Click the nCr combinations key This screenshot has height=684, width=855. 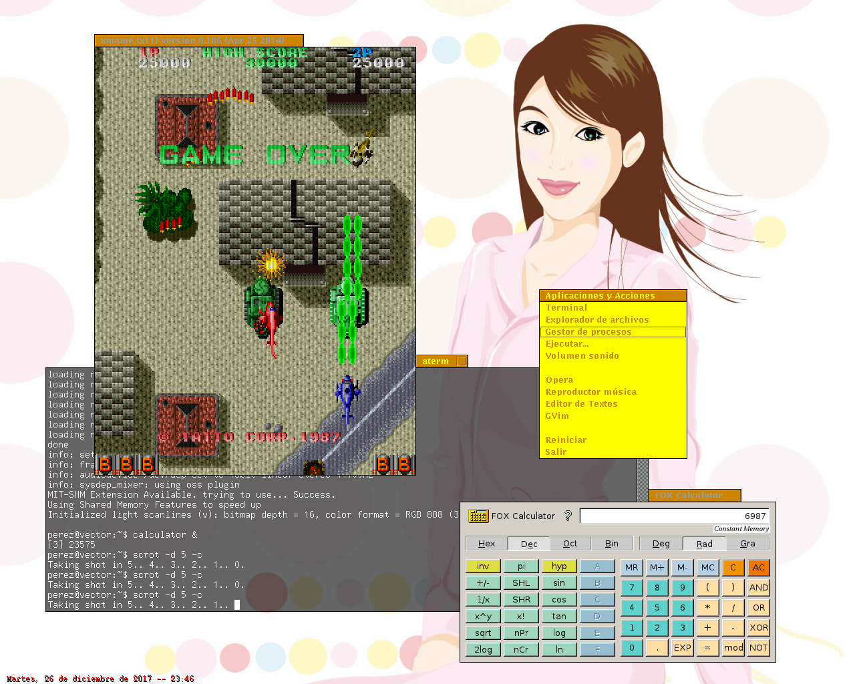(x=521, y=650)
